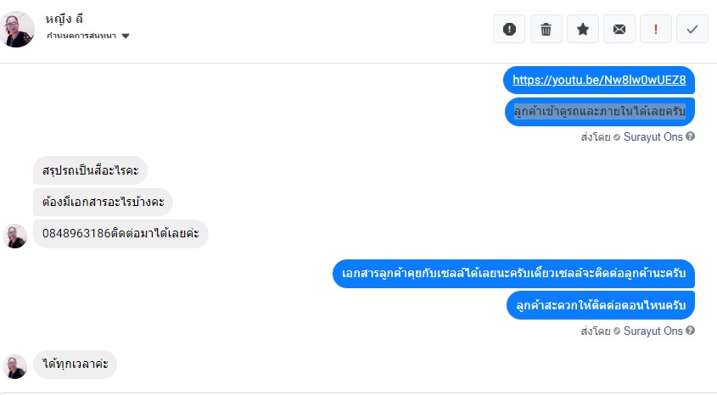The height and width of the screenshot is (395, 717).
Task: Click the profile picture in the header
Action: click(x=19, y=29)
